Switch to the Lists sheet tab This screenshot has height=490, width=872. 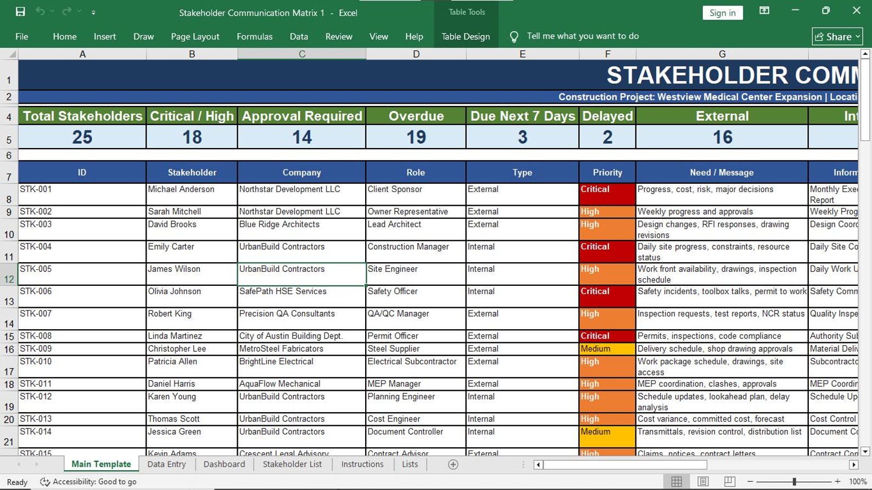410,464
